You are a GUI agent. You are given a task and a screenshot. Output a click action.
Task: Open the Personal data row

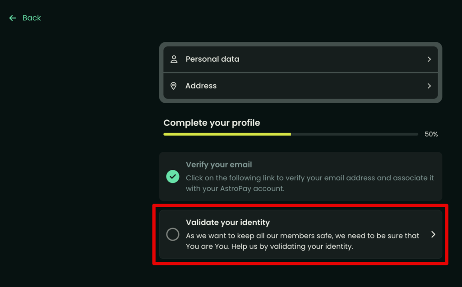click(x=300, y=59)
